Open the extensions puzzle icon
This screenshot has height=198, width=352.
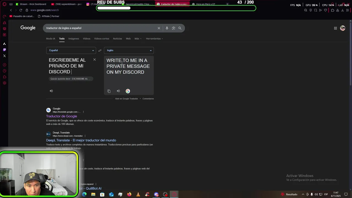click(332, 10)
